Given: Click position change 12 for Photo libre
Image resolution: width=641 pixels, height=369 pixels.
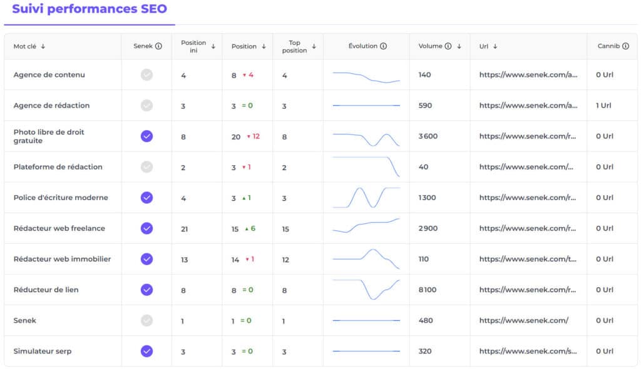Looking at the screenshot, I should click(x=254, y=136).
